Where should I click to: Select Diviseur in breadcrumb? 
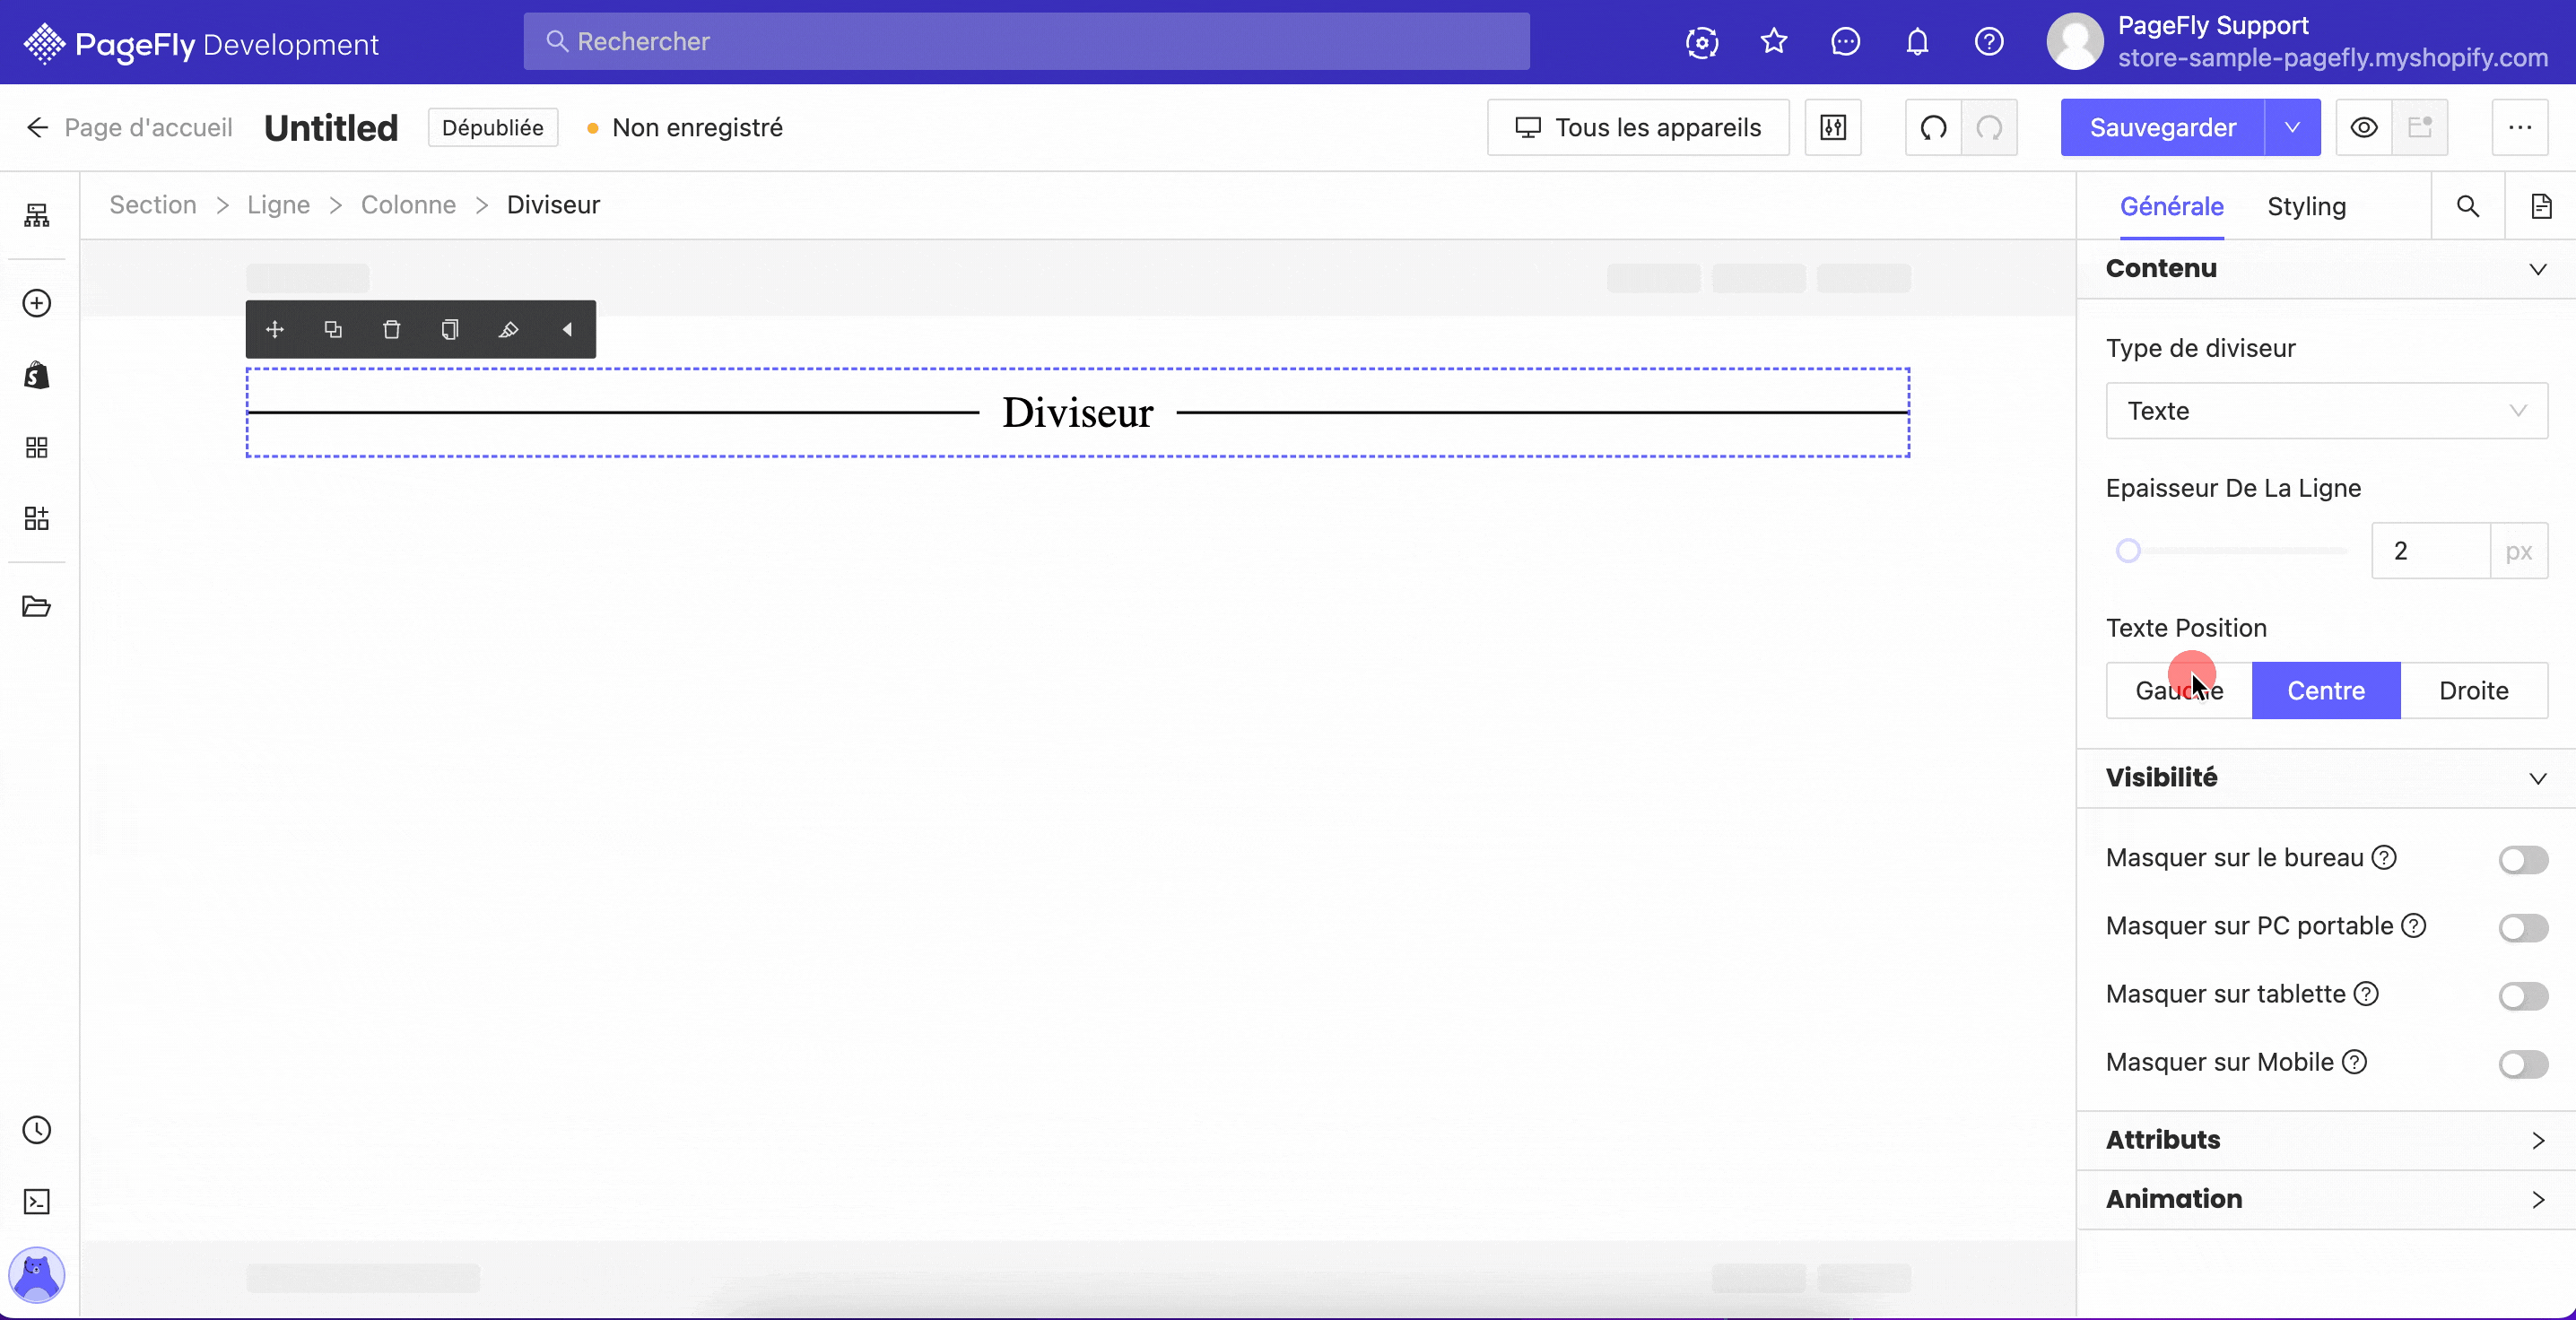pyautogui.click(x=553, y=204)
